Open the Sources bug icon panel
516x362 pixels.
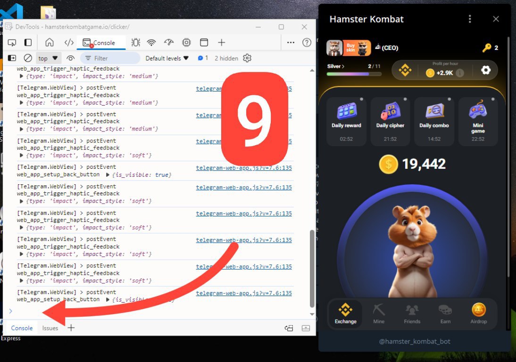click(x=135, y=42)
